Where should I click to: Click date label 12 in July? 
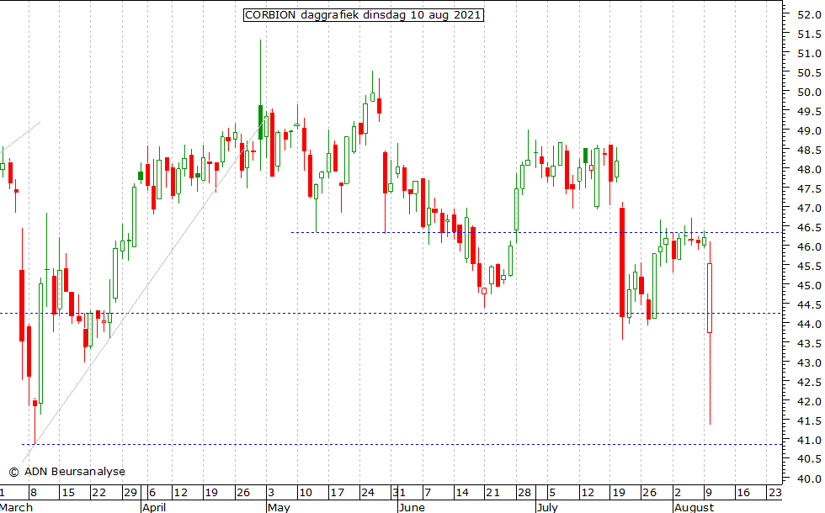[588, 493]
